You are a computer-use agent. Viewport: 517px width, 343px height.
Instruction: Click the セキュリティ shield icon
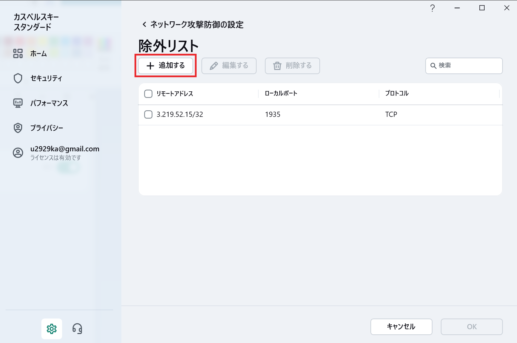(x=18, y=78)
